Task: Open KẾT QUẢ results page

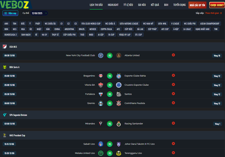Action: [155, 5]
